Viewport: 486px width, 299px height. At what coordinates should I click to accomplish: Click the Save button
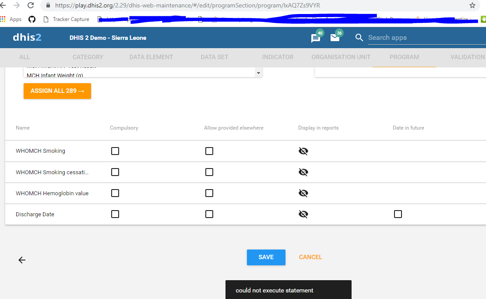point(266,257)
